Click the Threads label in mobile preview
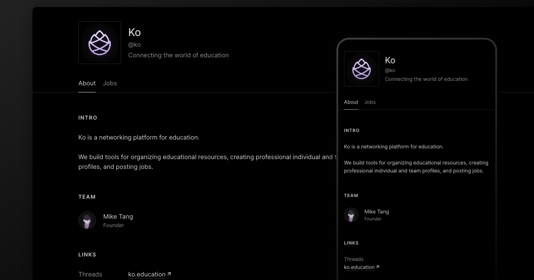The width and height of the screenshot is (534, 280). pos(354,259)
